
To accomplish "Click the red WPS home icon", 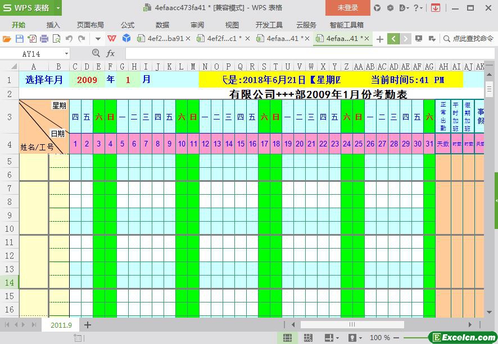I will point(112,39).
